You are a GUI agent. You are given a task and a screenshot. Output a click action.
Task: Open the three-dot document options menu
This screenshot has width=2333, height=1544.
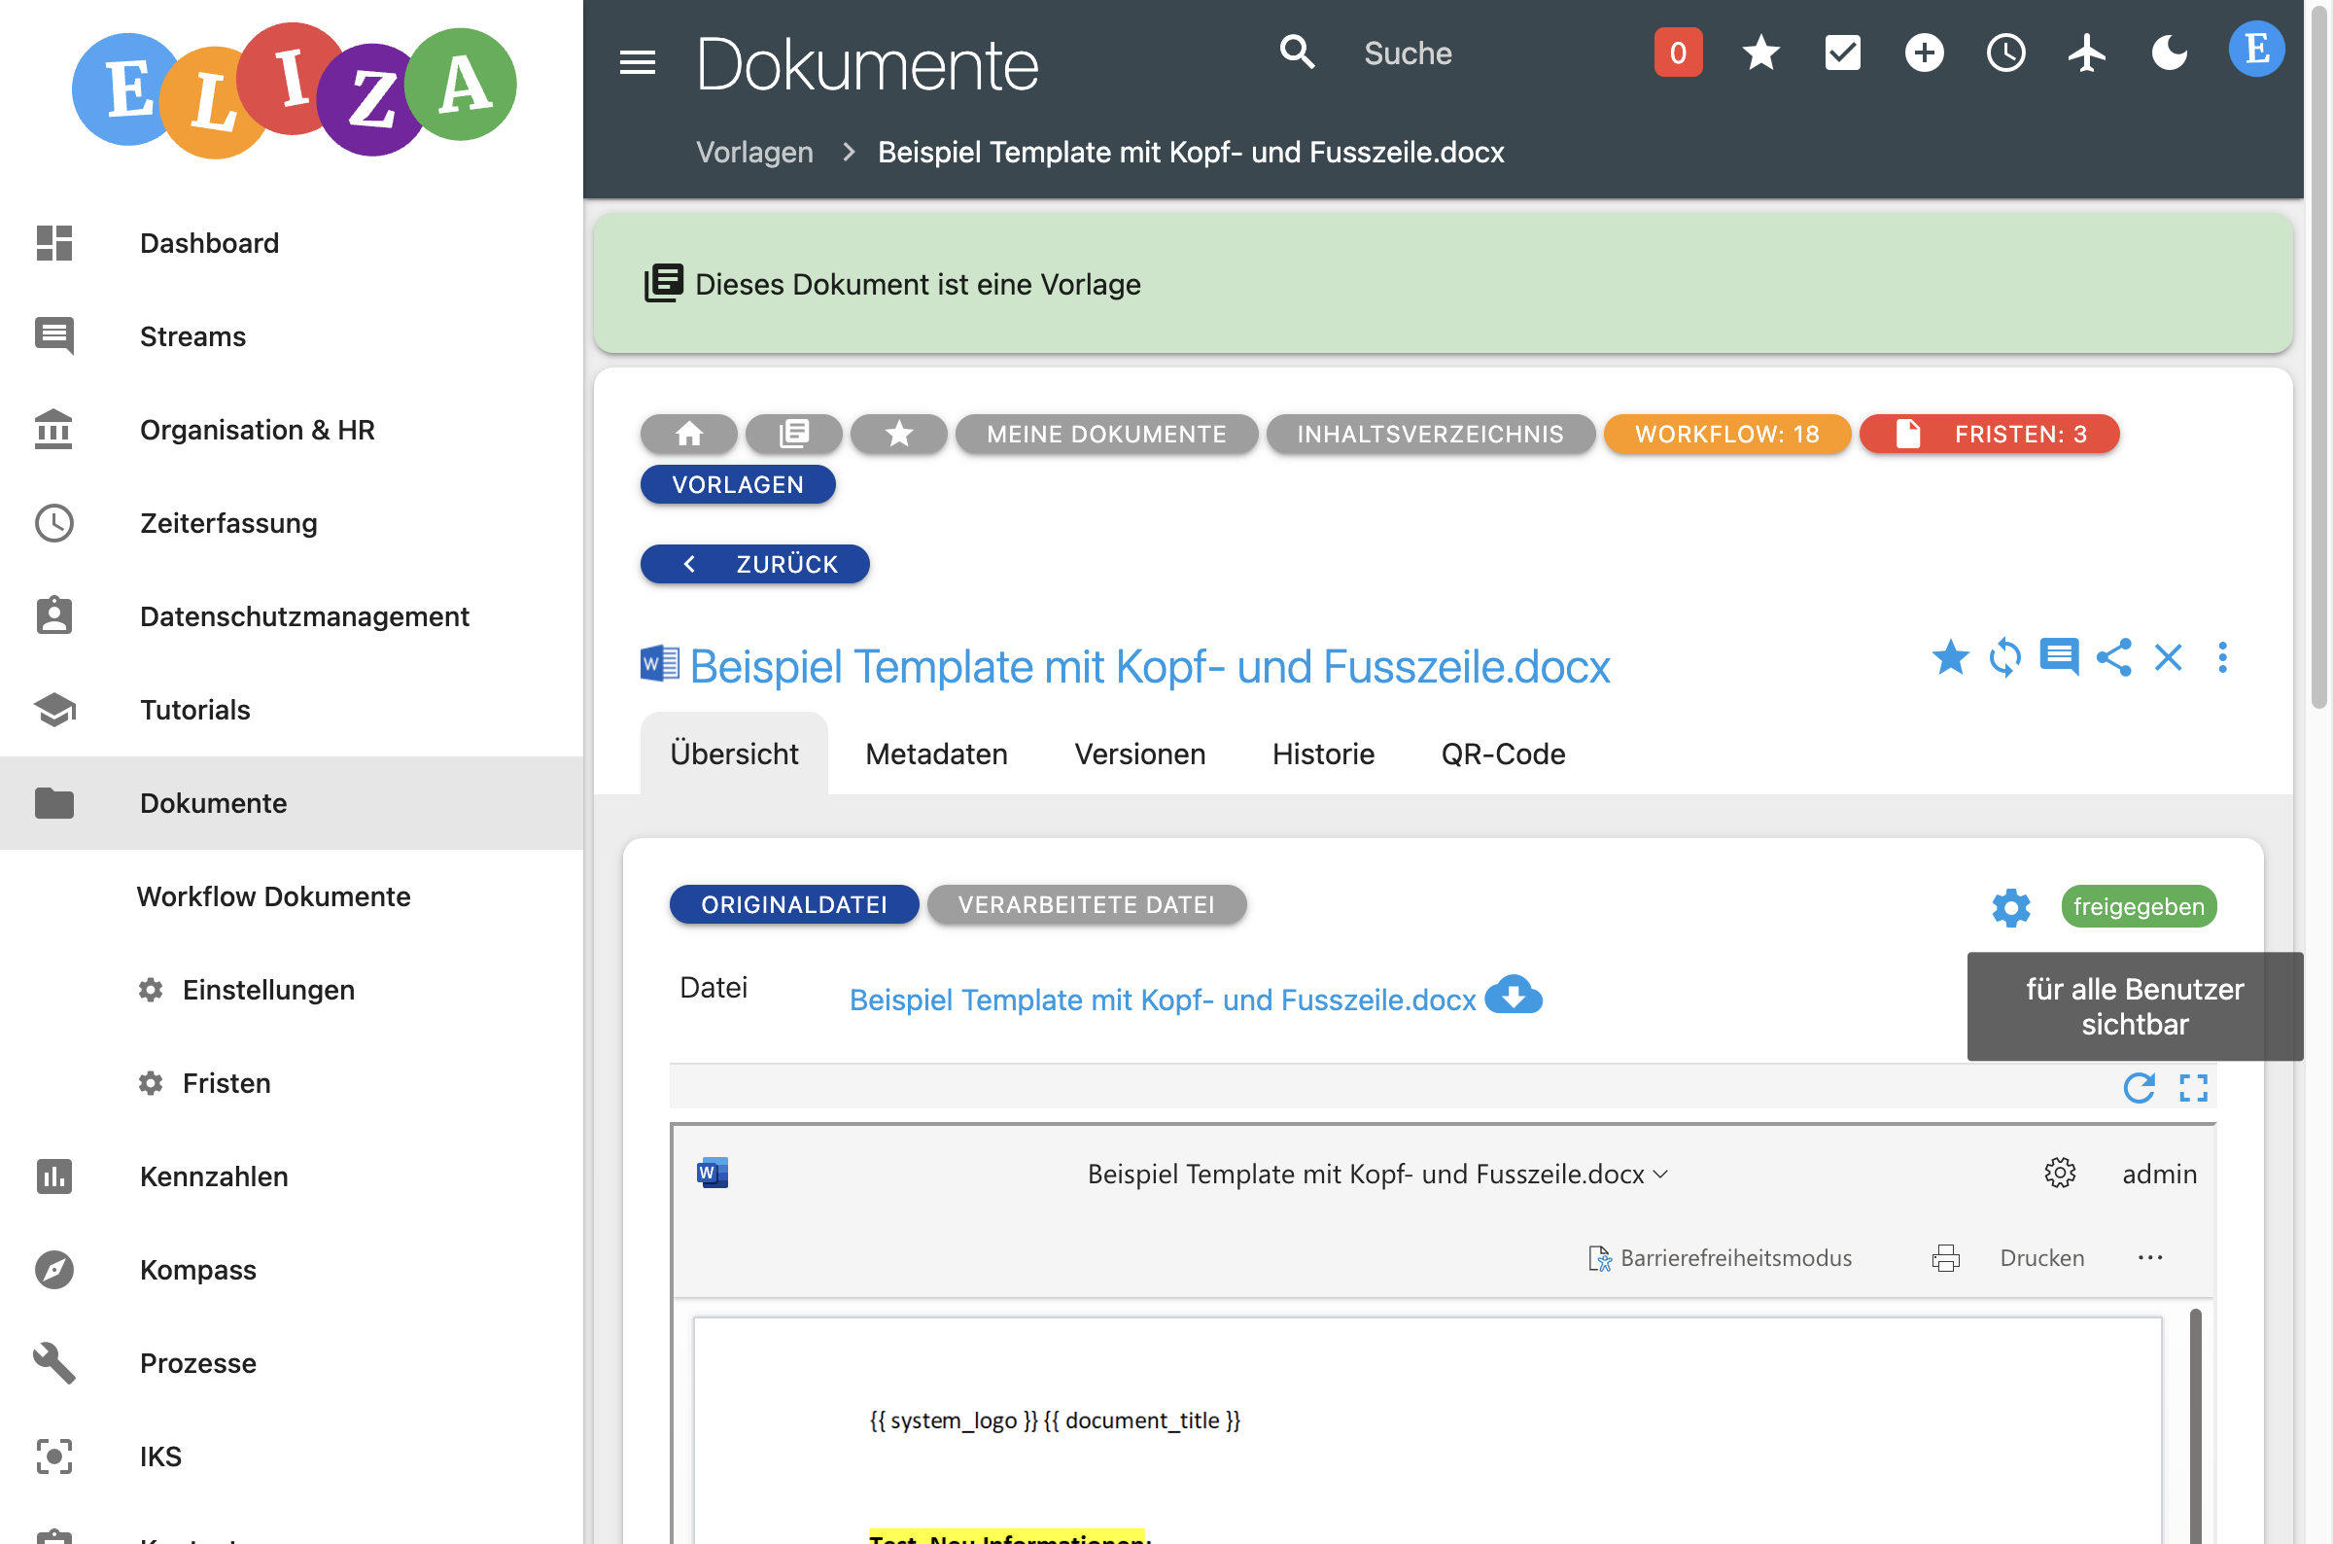tap(2222, 658)
